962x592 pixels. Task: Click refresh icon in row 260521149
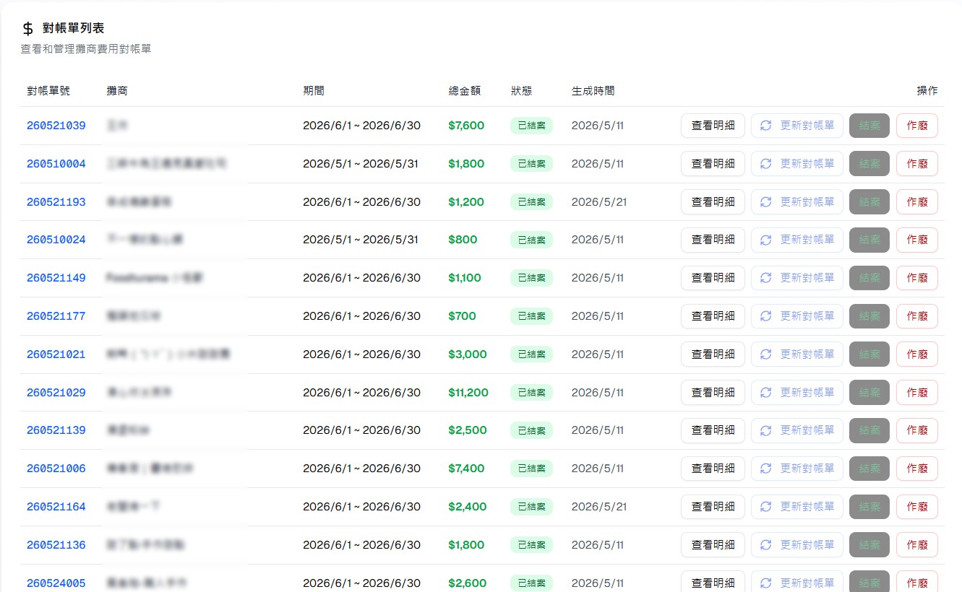pyautogui.click(x=766, y=278)
